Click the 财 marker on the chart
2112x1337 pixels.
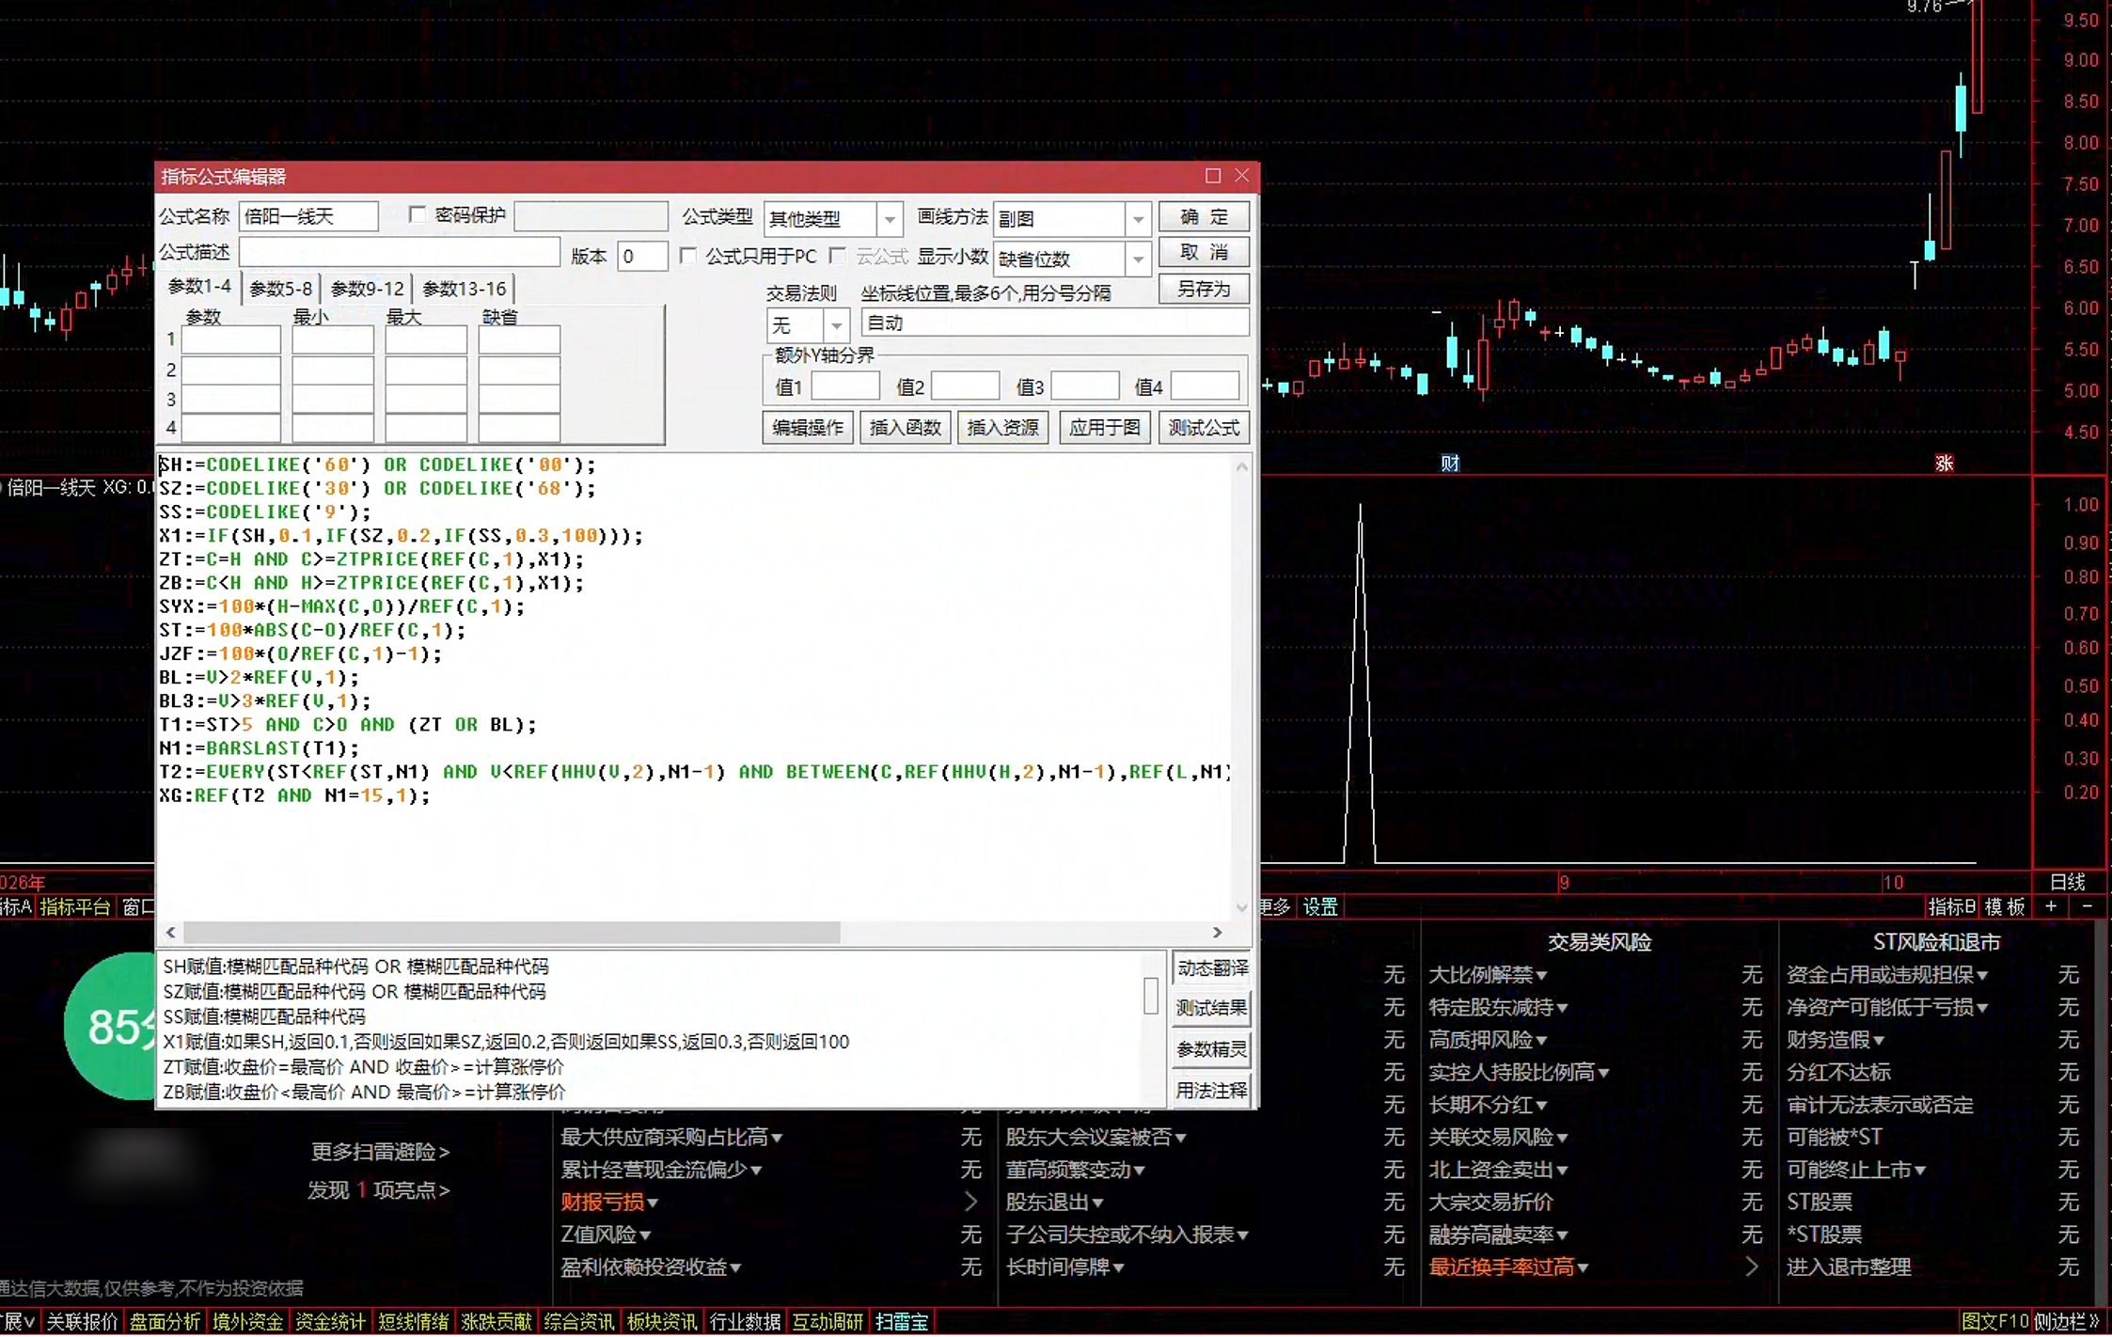pyautogui.click(x=1449, y=463)
